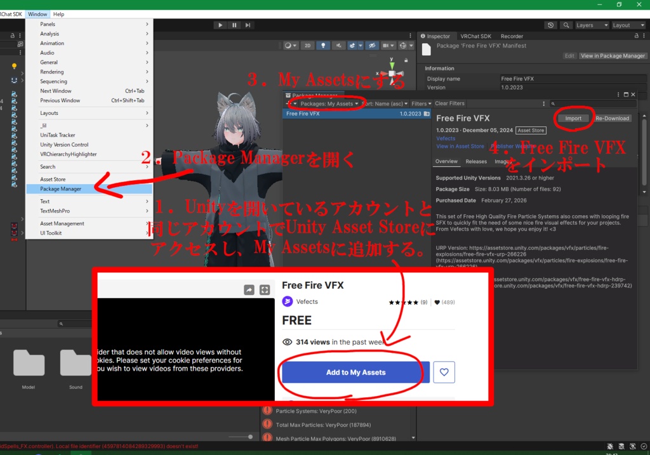Click the error icon beside Total Max Particles

tap(267, 425)
